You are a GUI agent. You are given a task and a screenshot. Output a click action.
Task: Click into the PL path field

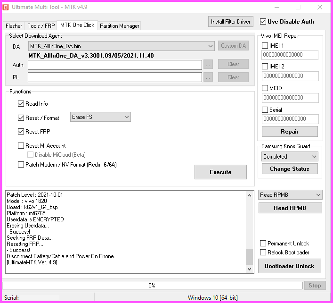(115, 77)
